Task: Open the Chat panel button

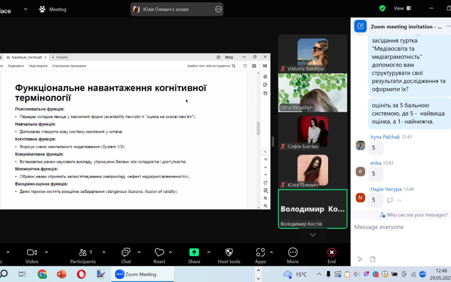Action: (x=126, y=255)
